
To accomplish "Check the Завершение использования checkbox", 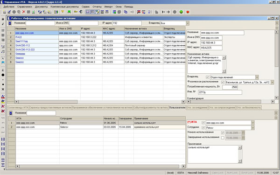I will coord(223,138).
